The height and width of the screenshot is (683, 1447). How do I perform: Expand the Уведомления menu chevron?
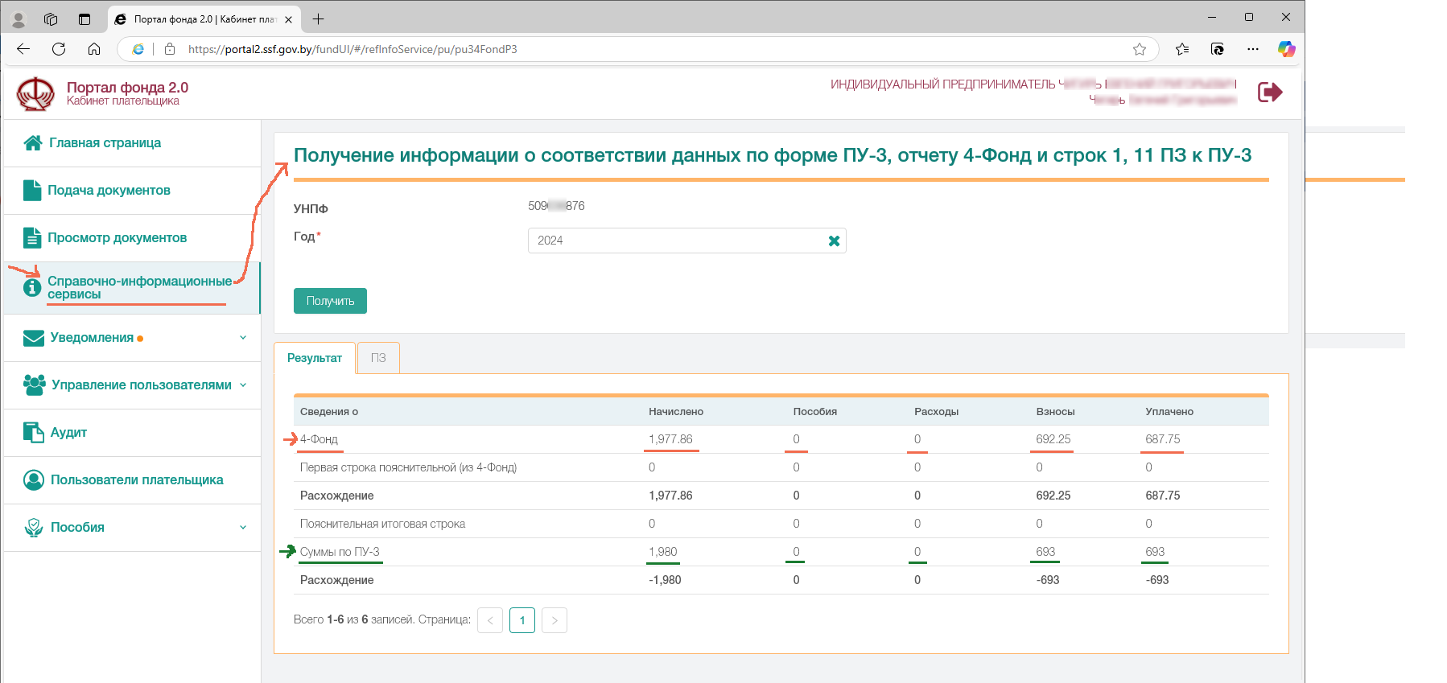tap(243, 338)
